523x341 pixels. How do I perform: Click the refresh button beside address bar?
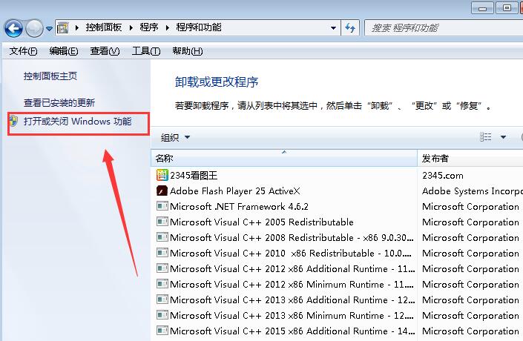click(x=351, y=28)
